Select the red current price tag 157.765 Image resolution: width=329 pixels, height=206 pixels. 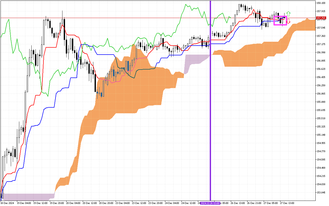click(321, 18)
